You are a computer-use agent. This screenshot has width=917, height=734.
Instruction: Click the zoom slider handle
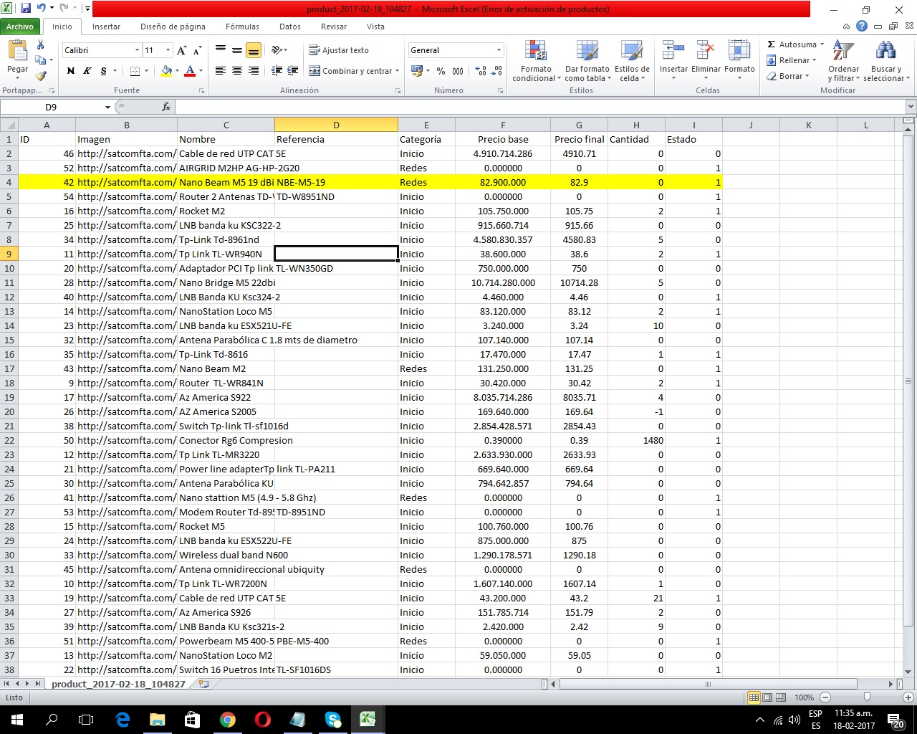[867, 697]
